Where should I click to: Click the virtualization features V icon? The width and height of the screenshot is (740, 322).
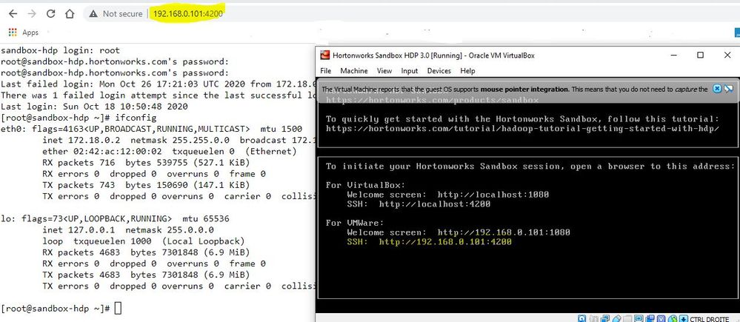pyautogui.click(x=661, y=319)
